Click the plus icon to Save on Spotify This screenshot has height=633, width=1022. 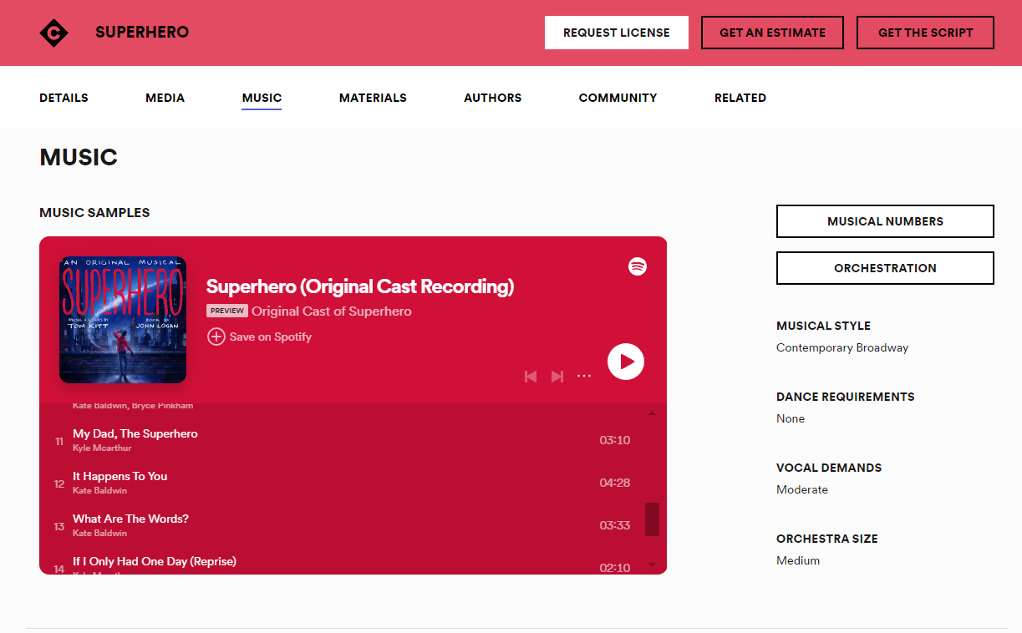tap(216, 337)
